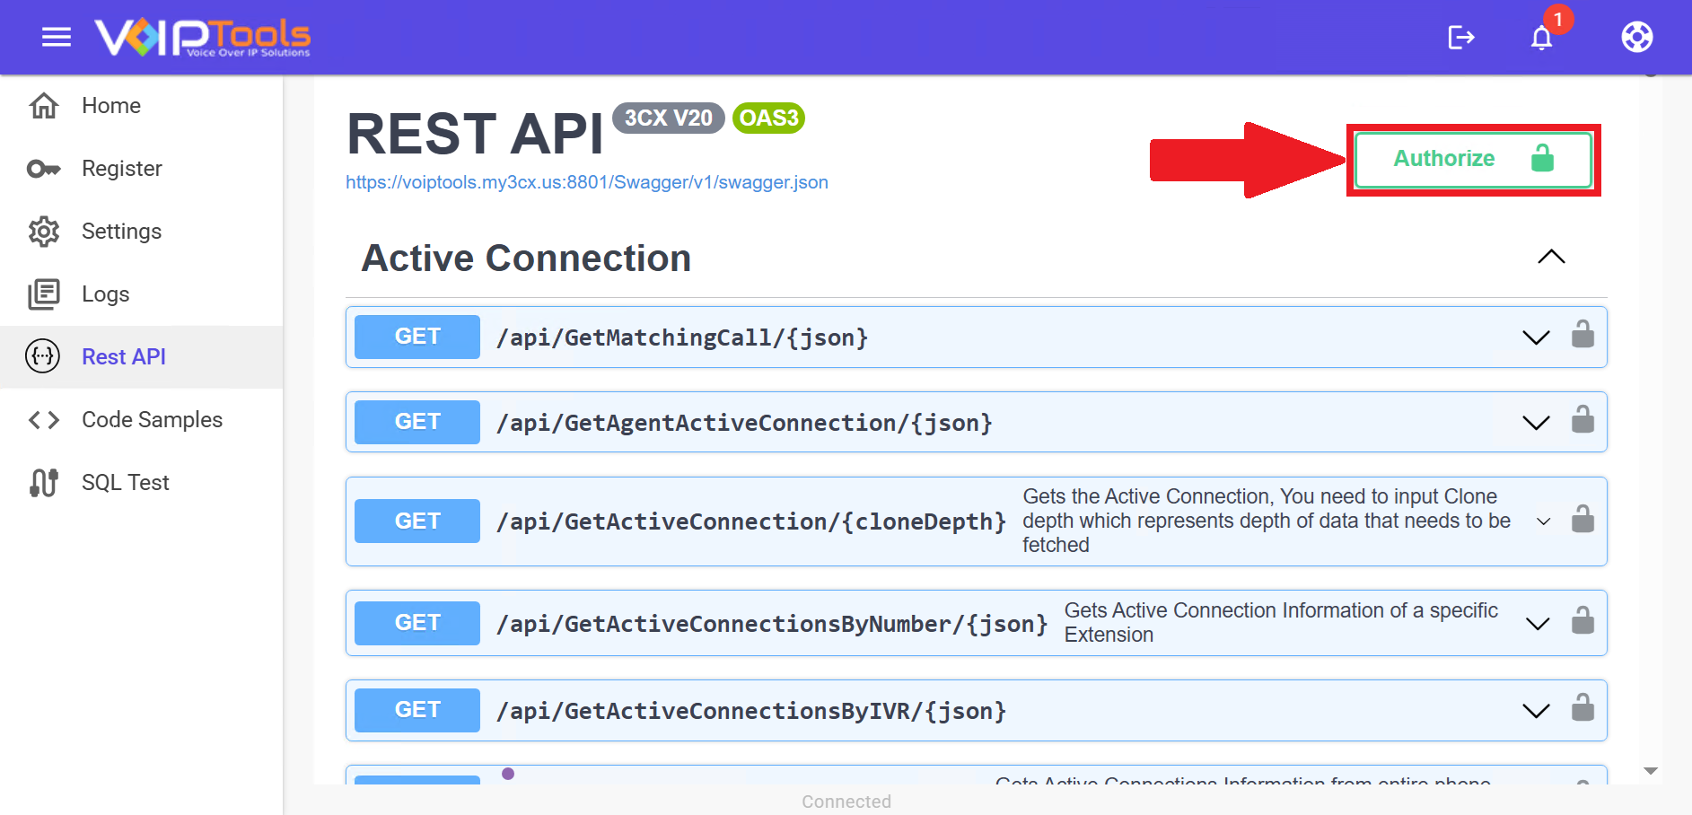Click the Settings gear icon

click(x=44, y=232)
